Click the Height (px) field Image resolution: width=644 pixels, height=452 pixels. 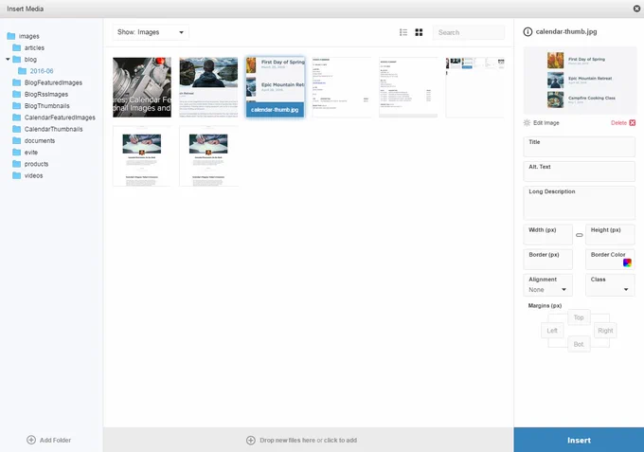(610, 235)
